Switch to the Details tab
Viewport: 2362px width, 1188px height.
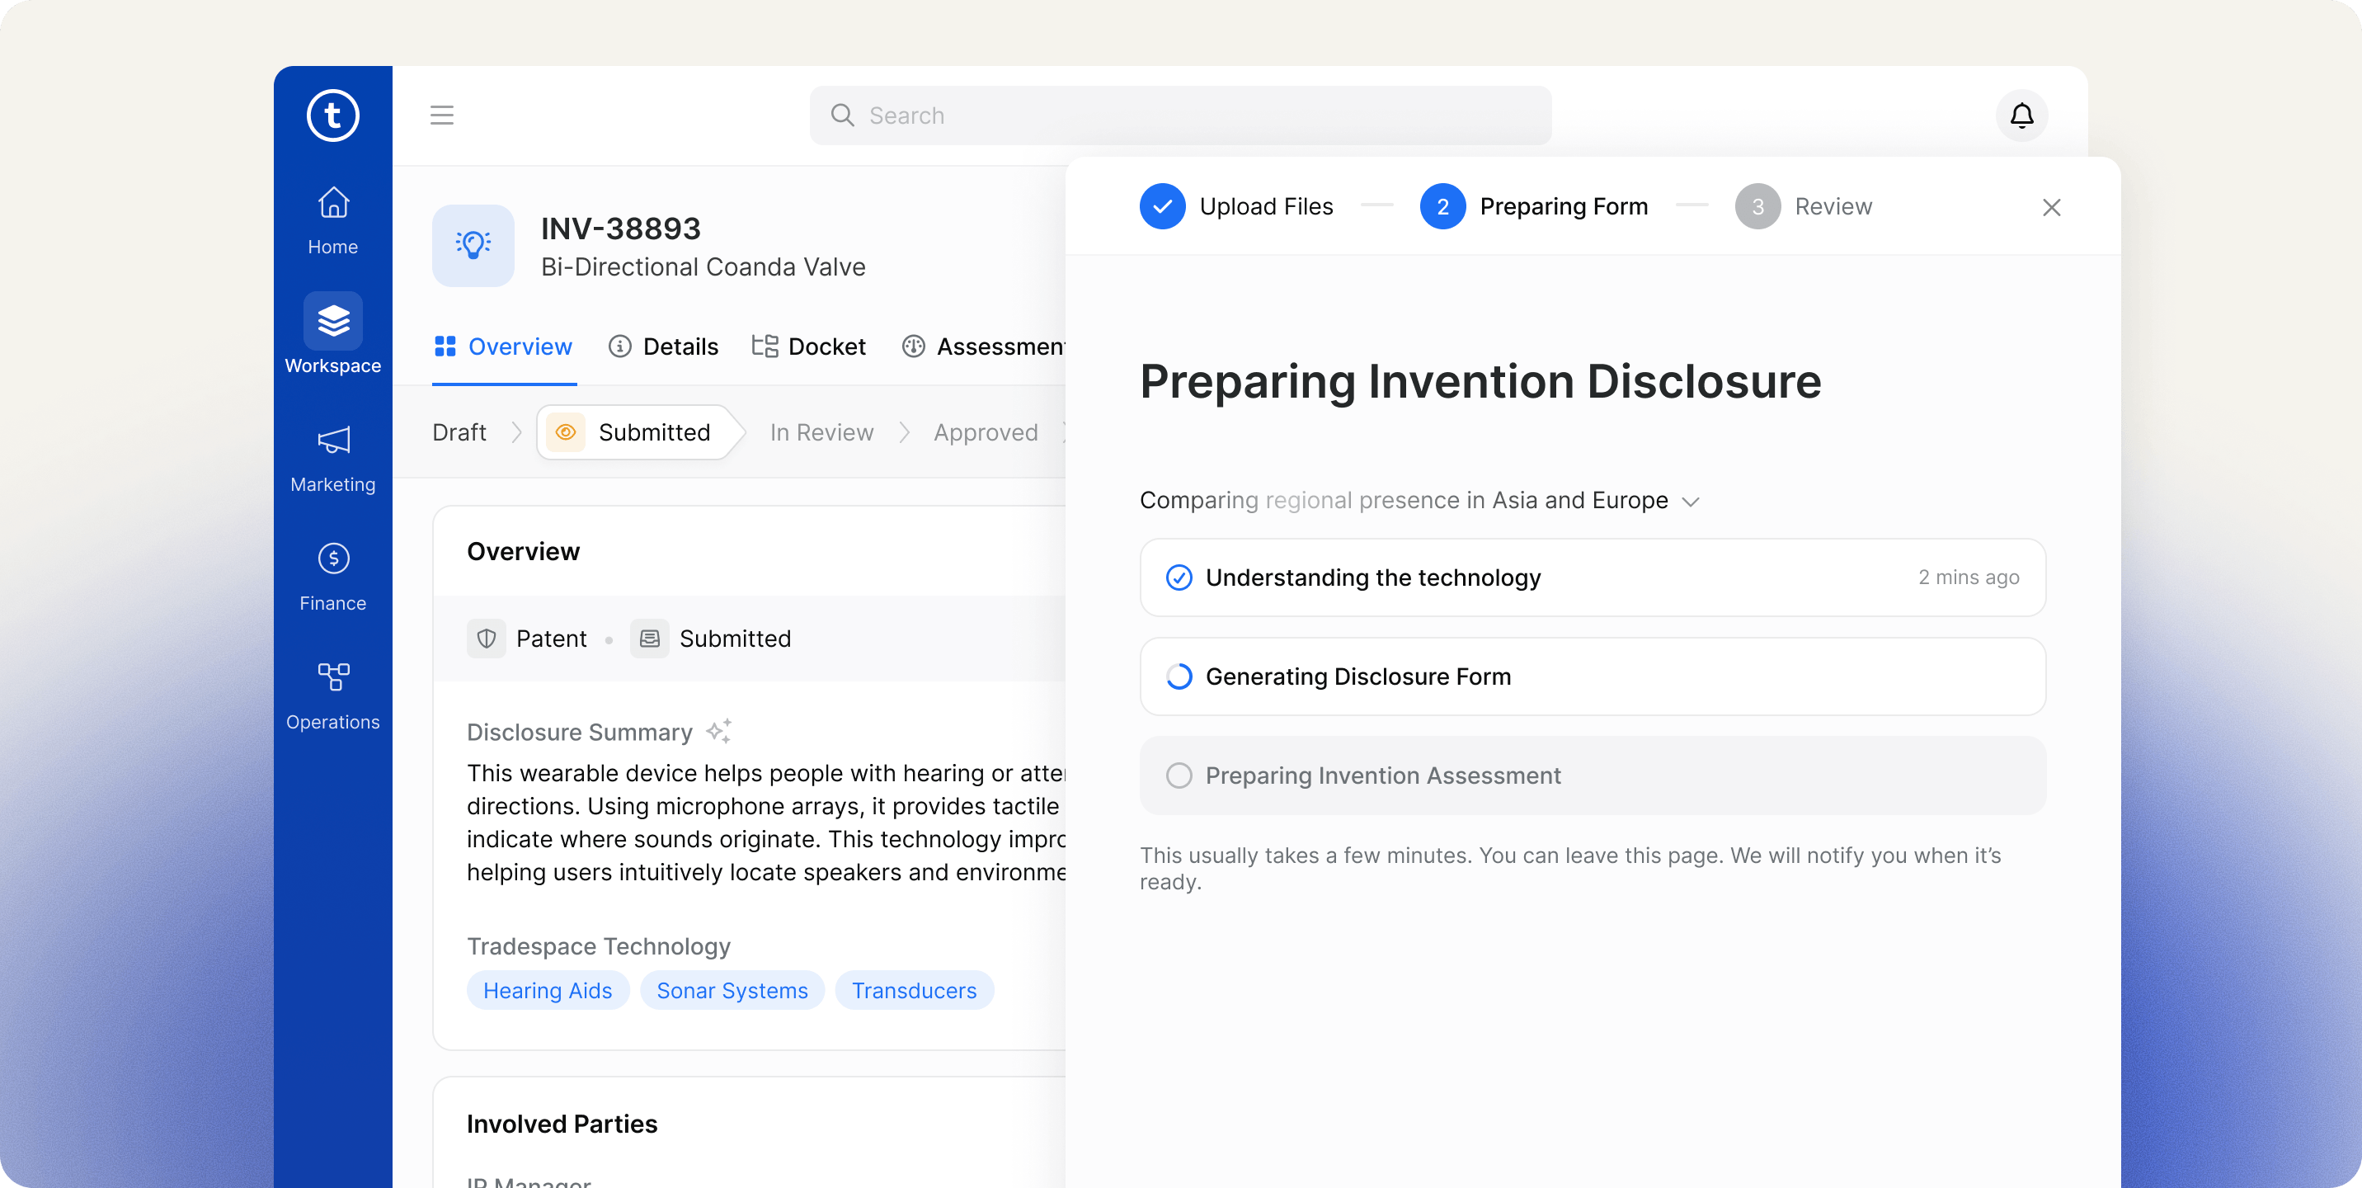pos(663,346)
